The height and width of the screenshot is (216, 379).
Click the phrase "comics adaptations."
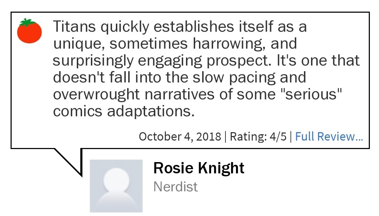pyautogui.click(x=124, y=111)
